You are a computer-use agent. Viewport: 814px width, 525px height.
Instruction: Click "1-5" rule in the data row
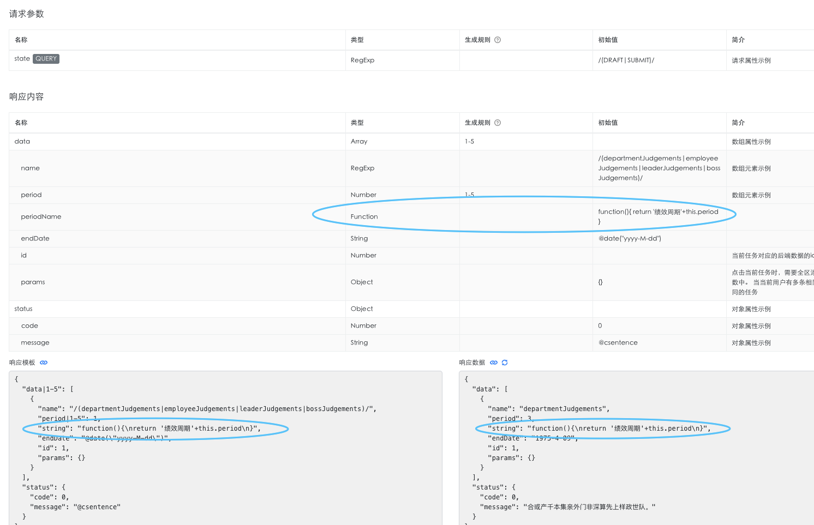tap(469, 141)
